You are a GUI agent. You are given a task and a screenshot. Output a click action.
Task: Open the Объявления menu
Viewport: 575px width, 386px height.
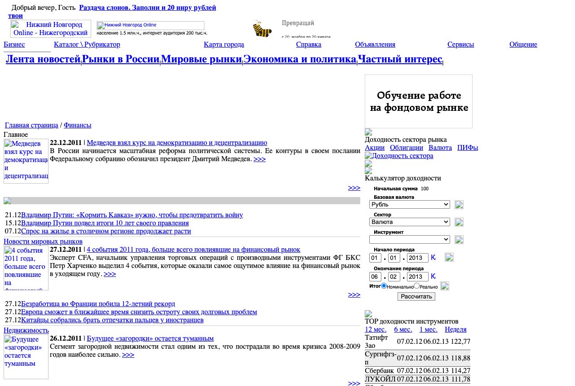coord(375,44)
